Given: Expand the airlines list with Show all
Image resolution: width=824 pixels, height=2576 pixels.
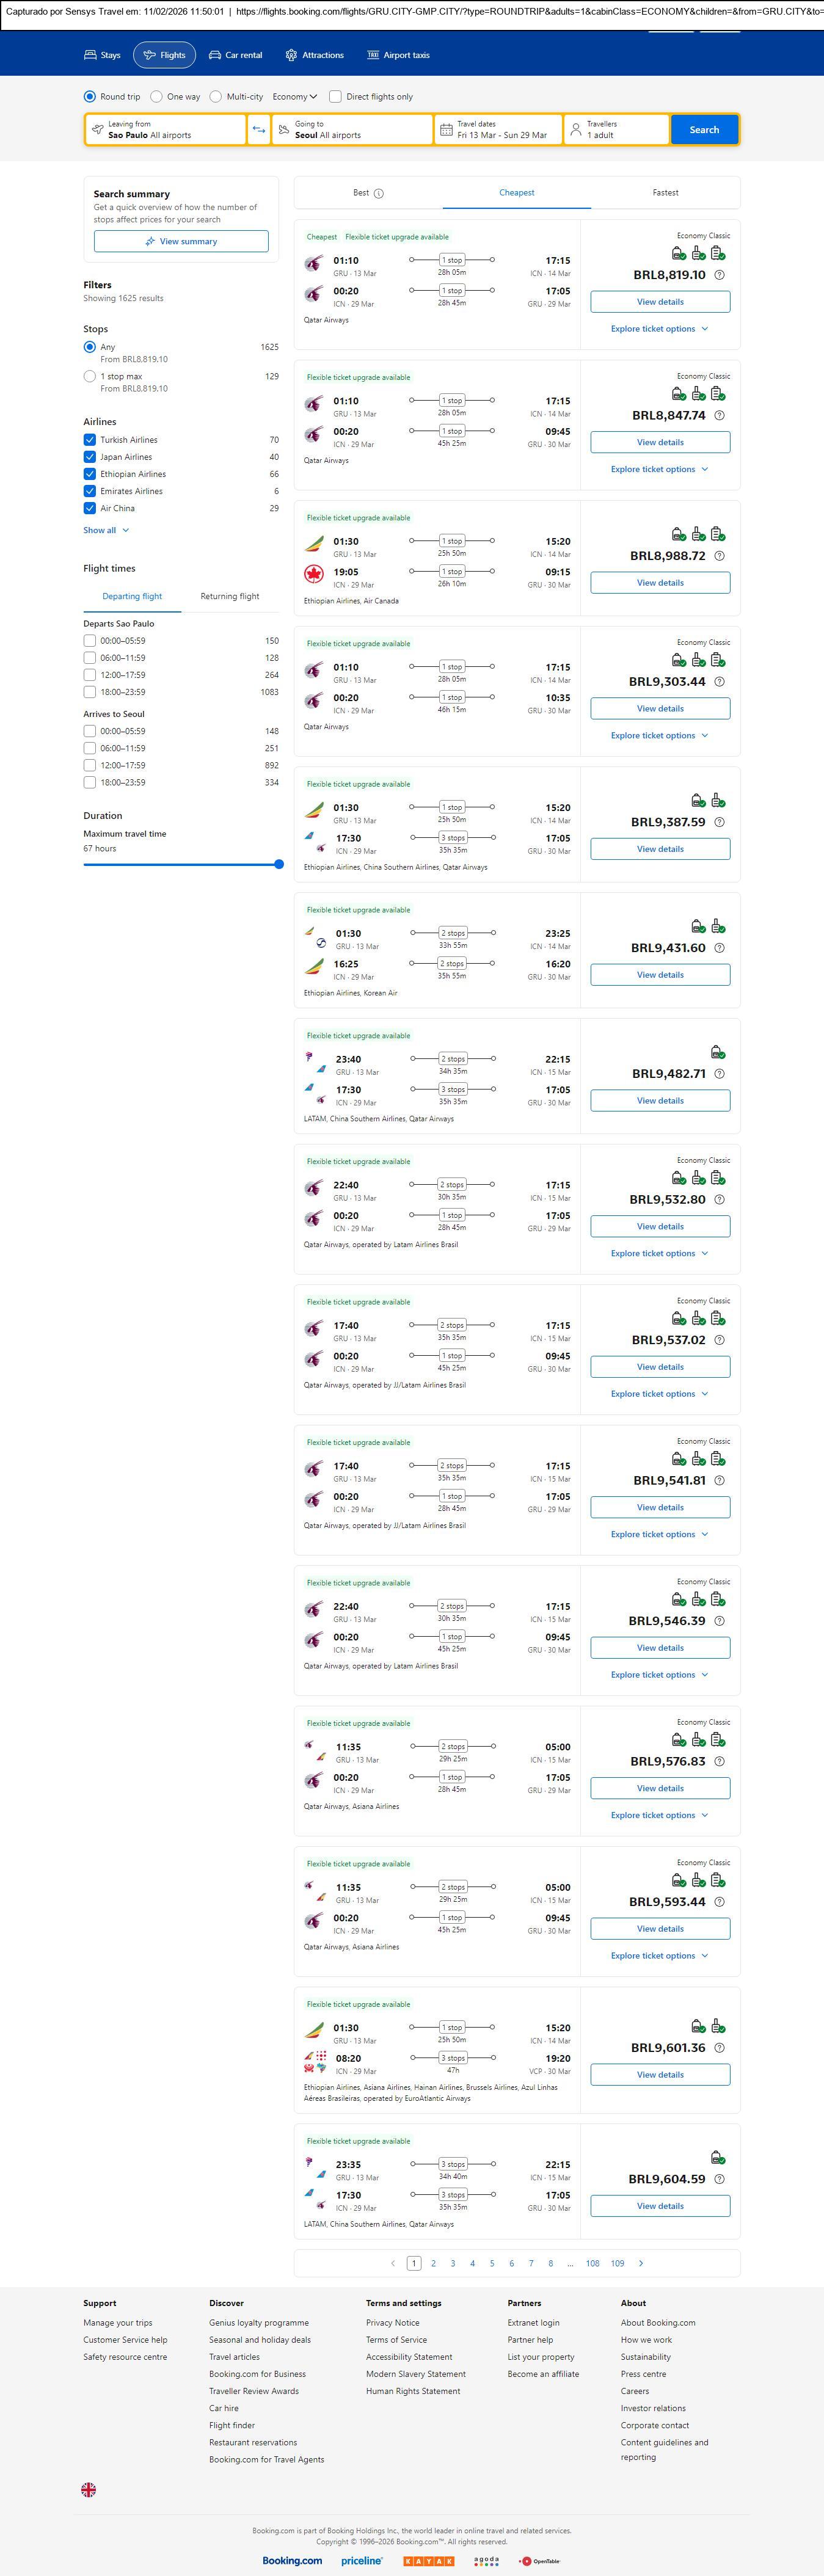Looking at the screenshot, I should (106, 530).
